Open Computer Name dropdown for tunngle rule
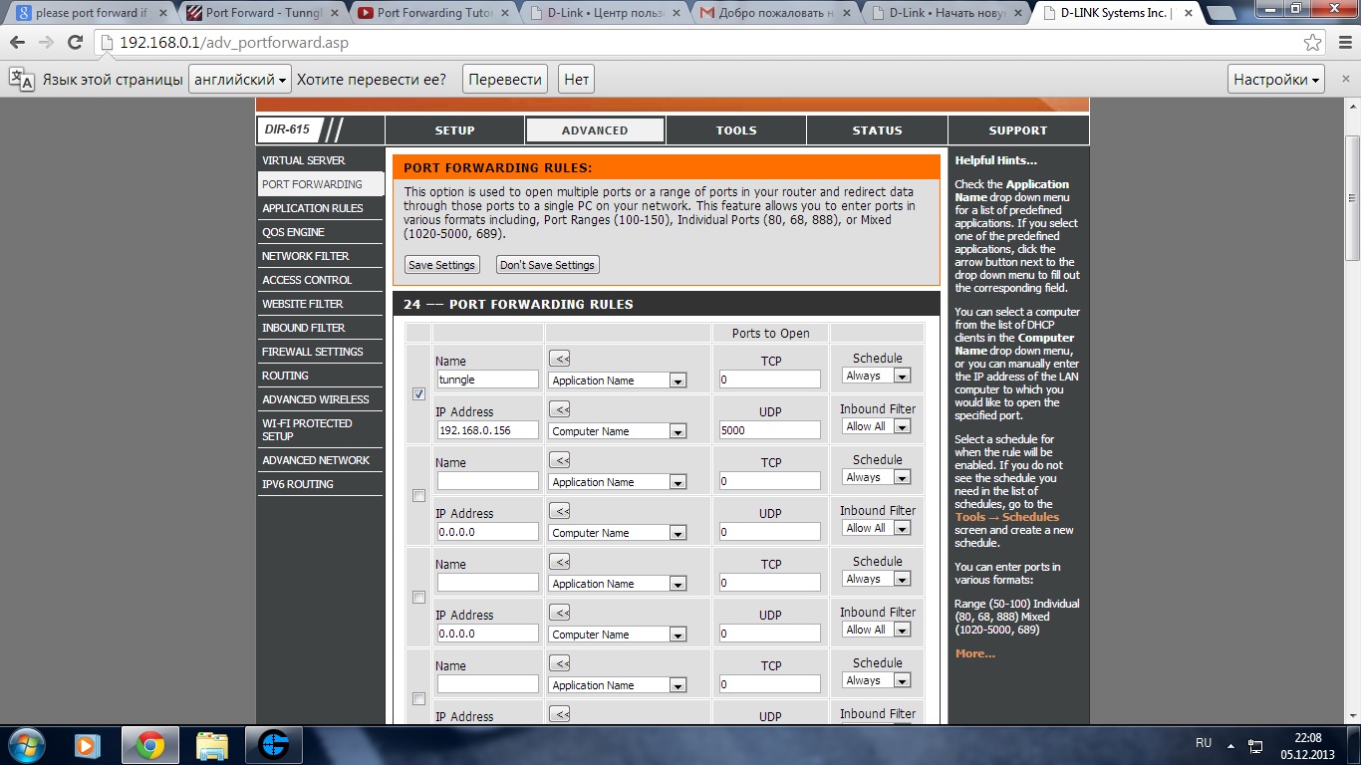The height and width of the screenshot is (765, 1361). [x=618, y=431]
